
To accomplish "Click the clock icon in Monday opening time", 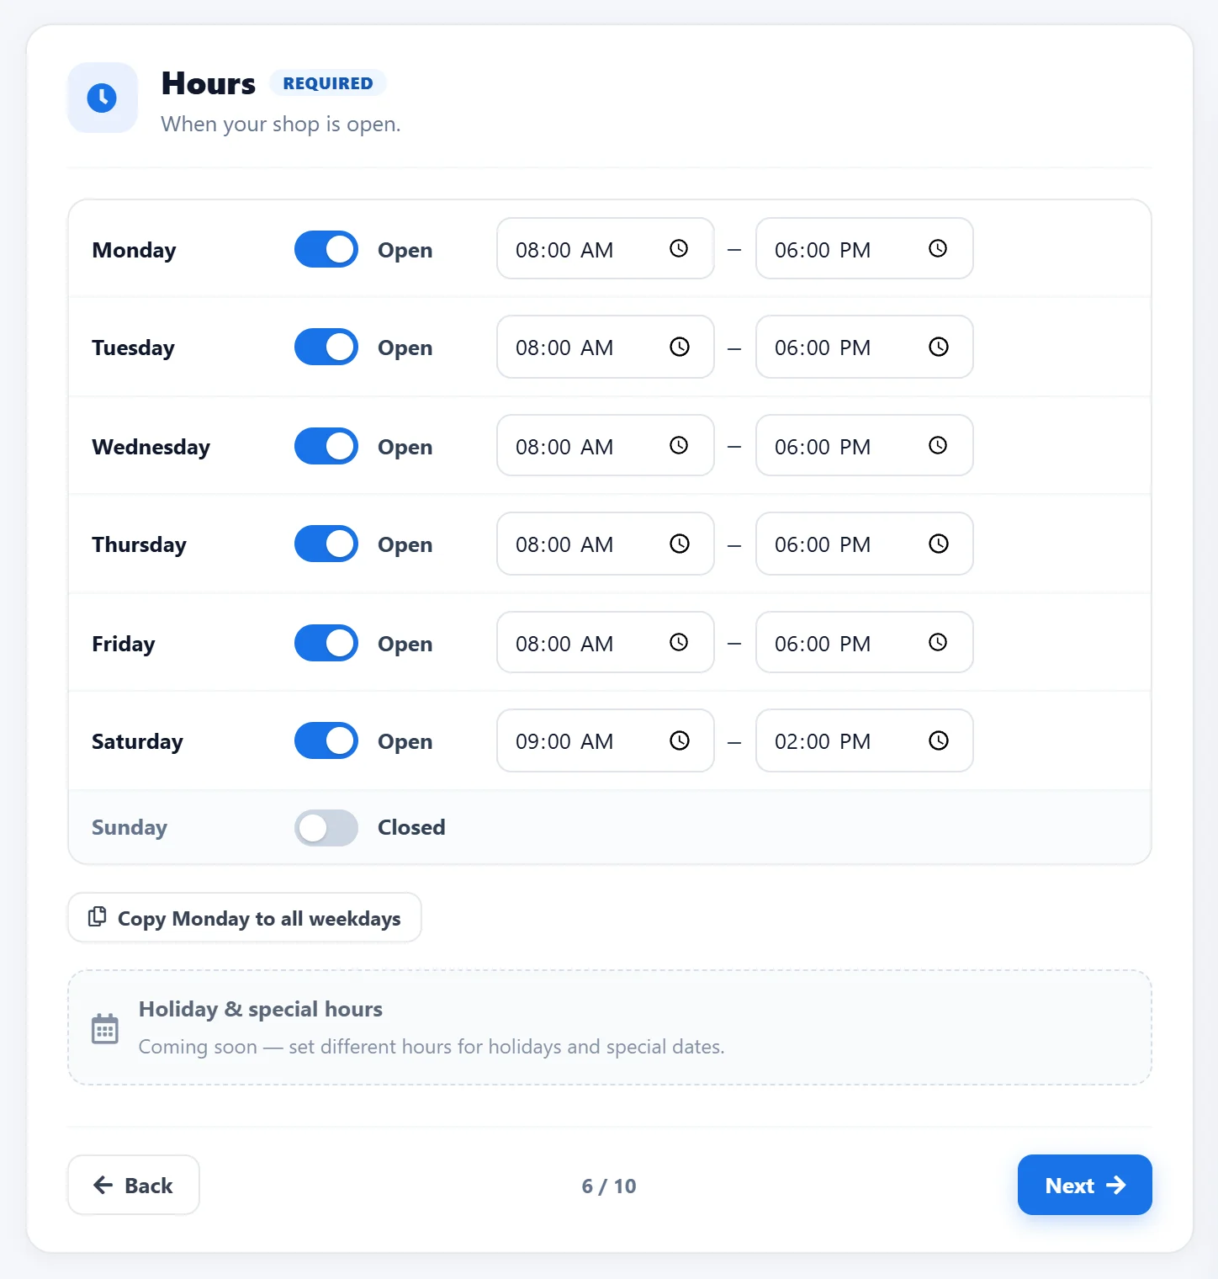I will pos(679,248).
